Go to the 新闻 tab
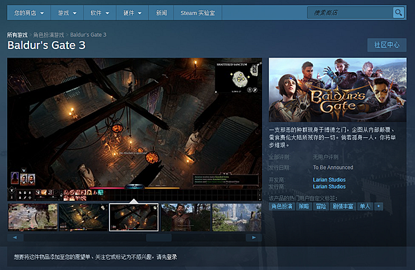The image size is (415, 270). tap(161, 12)
